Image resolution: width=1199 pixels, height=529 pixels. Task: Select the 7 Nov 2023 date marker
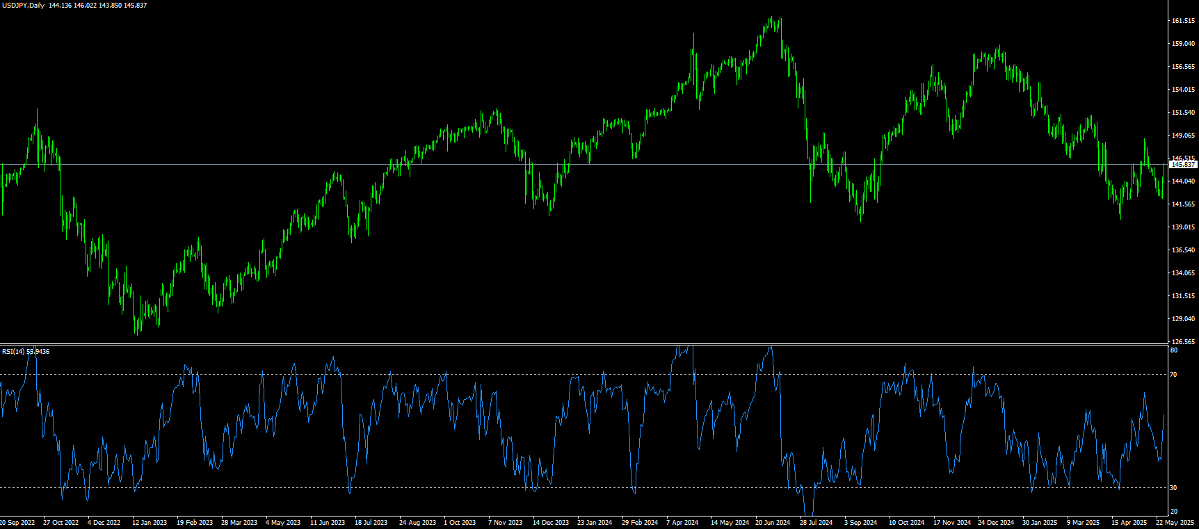pyautogui.click(x=506, y=523)
